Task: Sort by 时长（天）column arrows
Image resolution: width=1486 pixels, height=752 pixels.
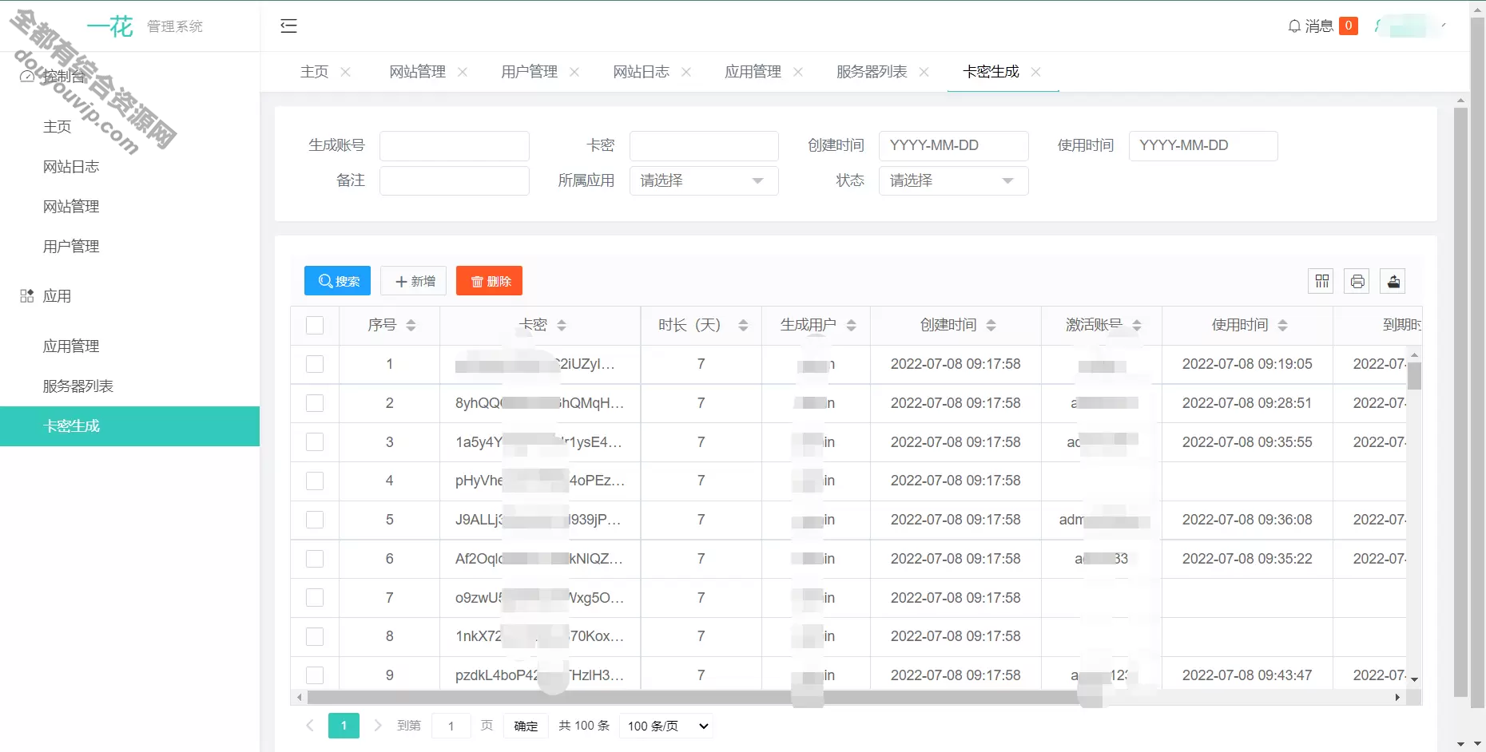Action: point(743,325)
